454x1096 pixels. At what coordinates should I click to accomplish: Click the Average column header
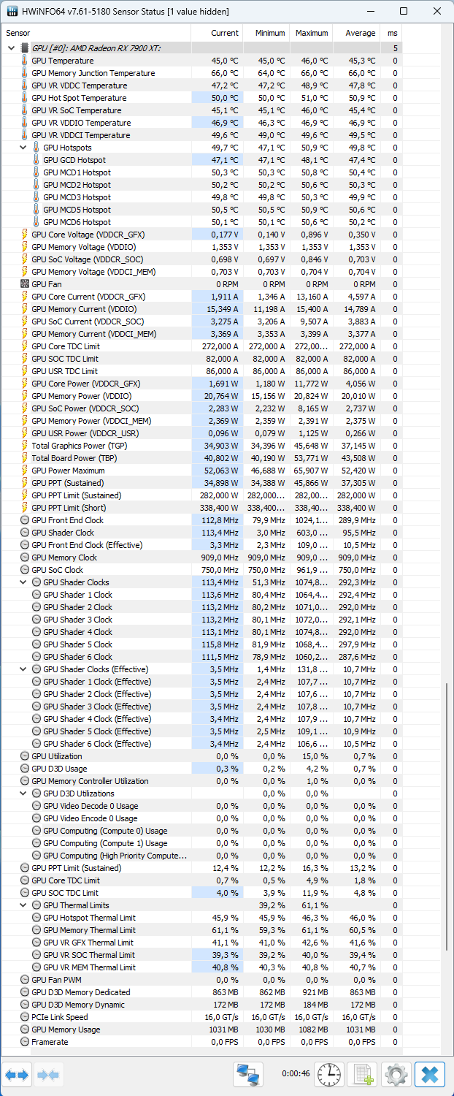coord(356,33)
